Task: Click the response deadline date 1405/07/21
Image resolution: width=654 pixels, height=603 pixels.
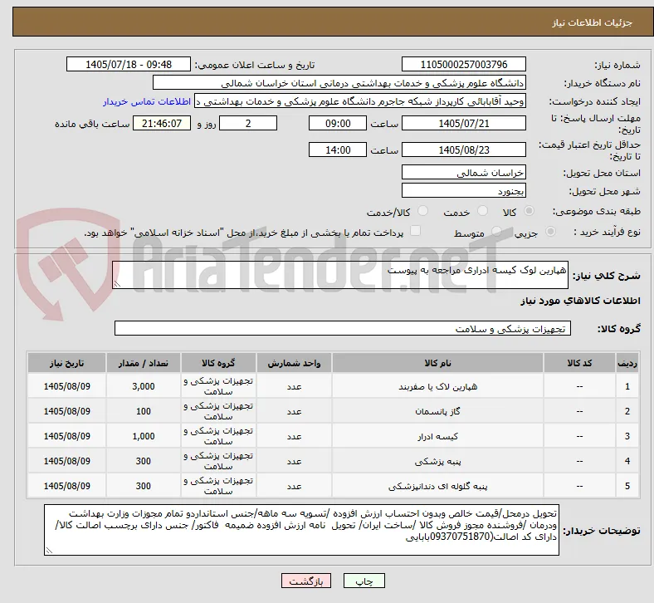Action: coord(464,124)
